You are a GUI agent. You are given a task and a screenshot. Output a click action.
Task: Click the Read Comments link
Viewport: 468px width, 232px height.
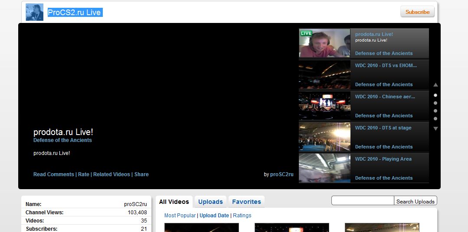click(54, 174)
